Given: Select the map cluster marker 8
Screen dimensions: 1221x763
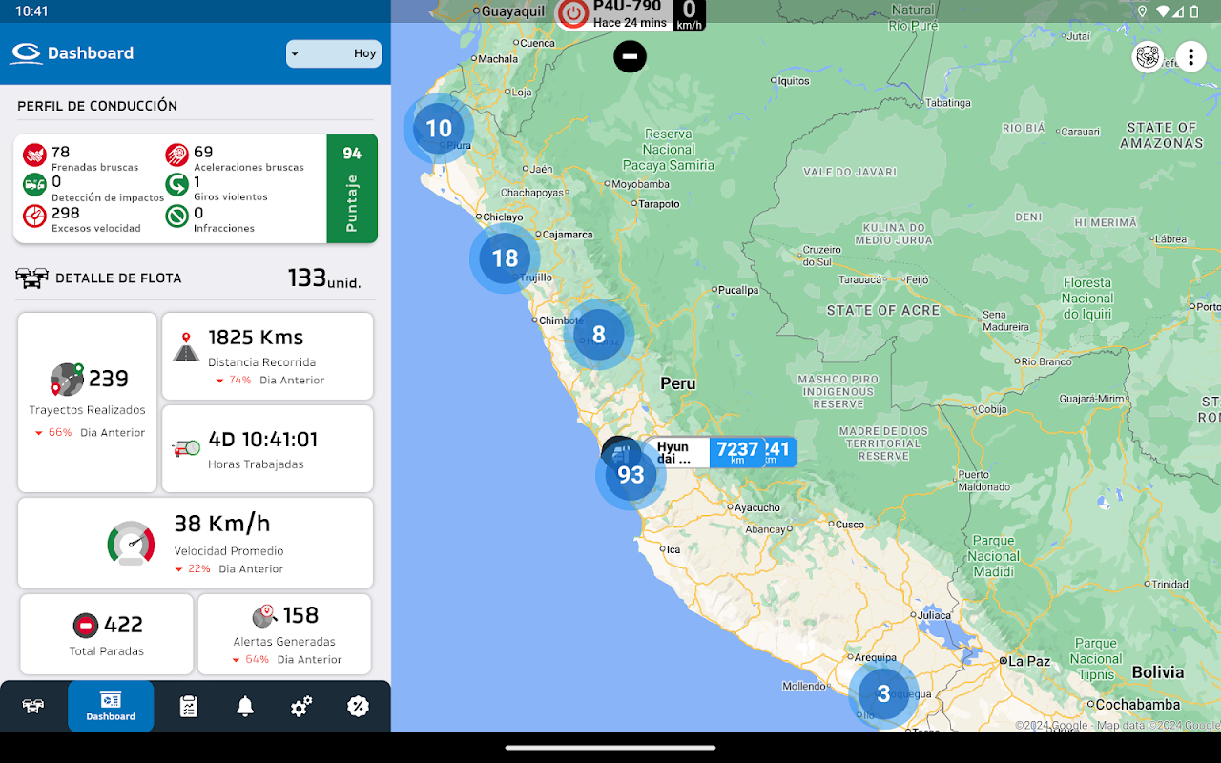Looking at the screenshot, I should click(x=599, y=335).
